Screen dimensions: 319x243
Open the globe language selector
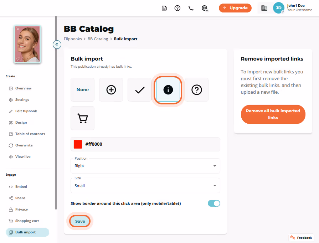(205, 8)
